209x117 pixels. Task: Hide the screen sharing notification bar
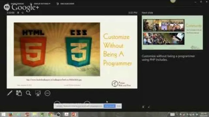(119, 106)
